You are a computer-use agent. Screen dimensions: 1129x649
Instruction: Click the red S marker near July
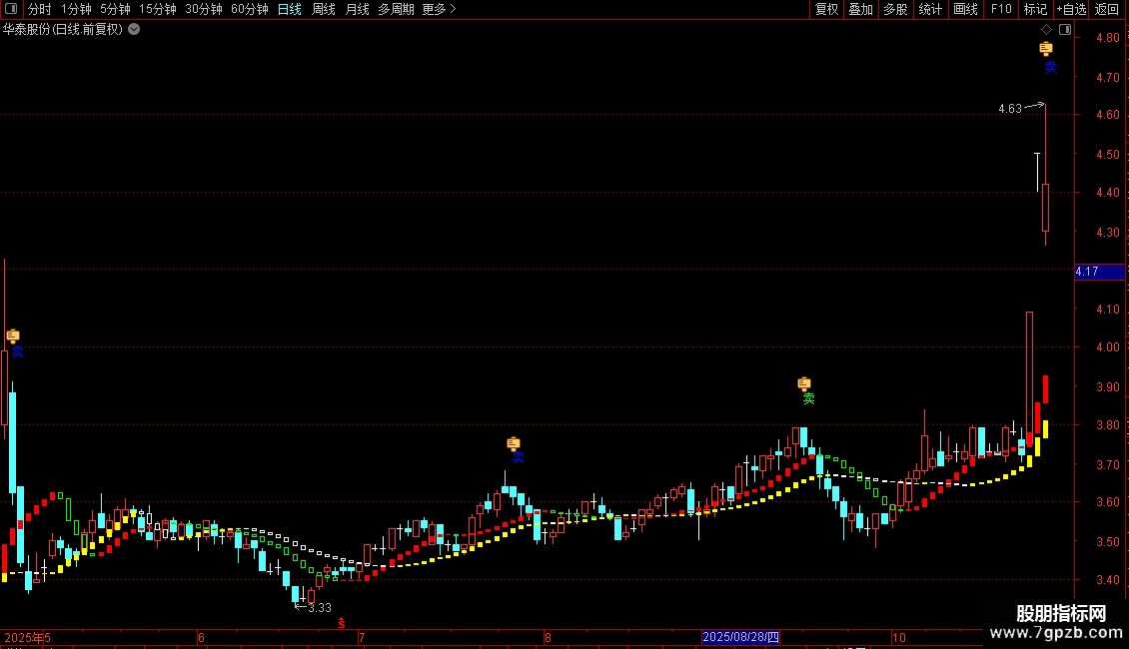pyautogui.click(x=342, y=623)
